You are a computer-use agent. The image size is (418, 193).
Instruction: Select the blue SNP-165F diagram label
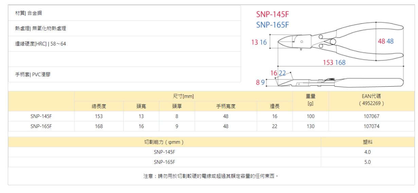tap(272, 25)
